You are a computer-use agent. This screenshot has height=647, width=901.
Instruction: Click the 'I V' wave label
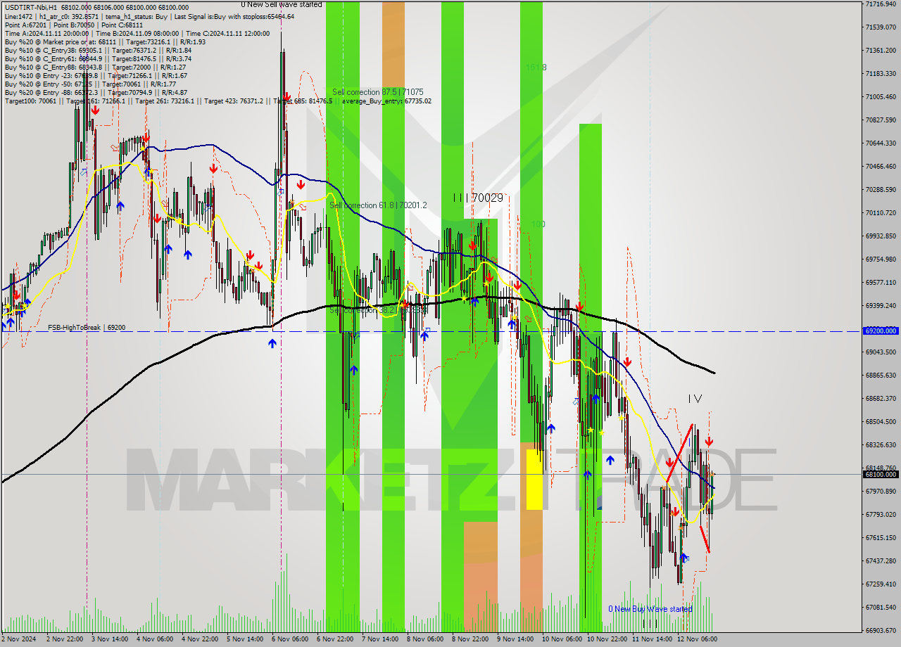point(695,399)
